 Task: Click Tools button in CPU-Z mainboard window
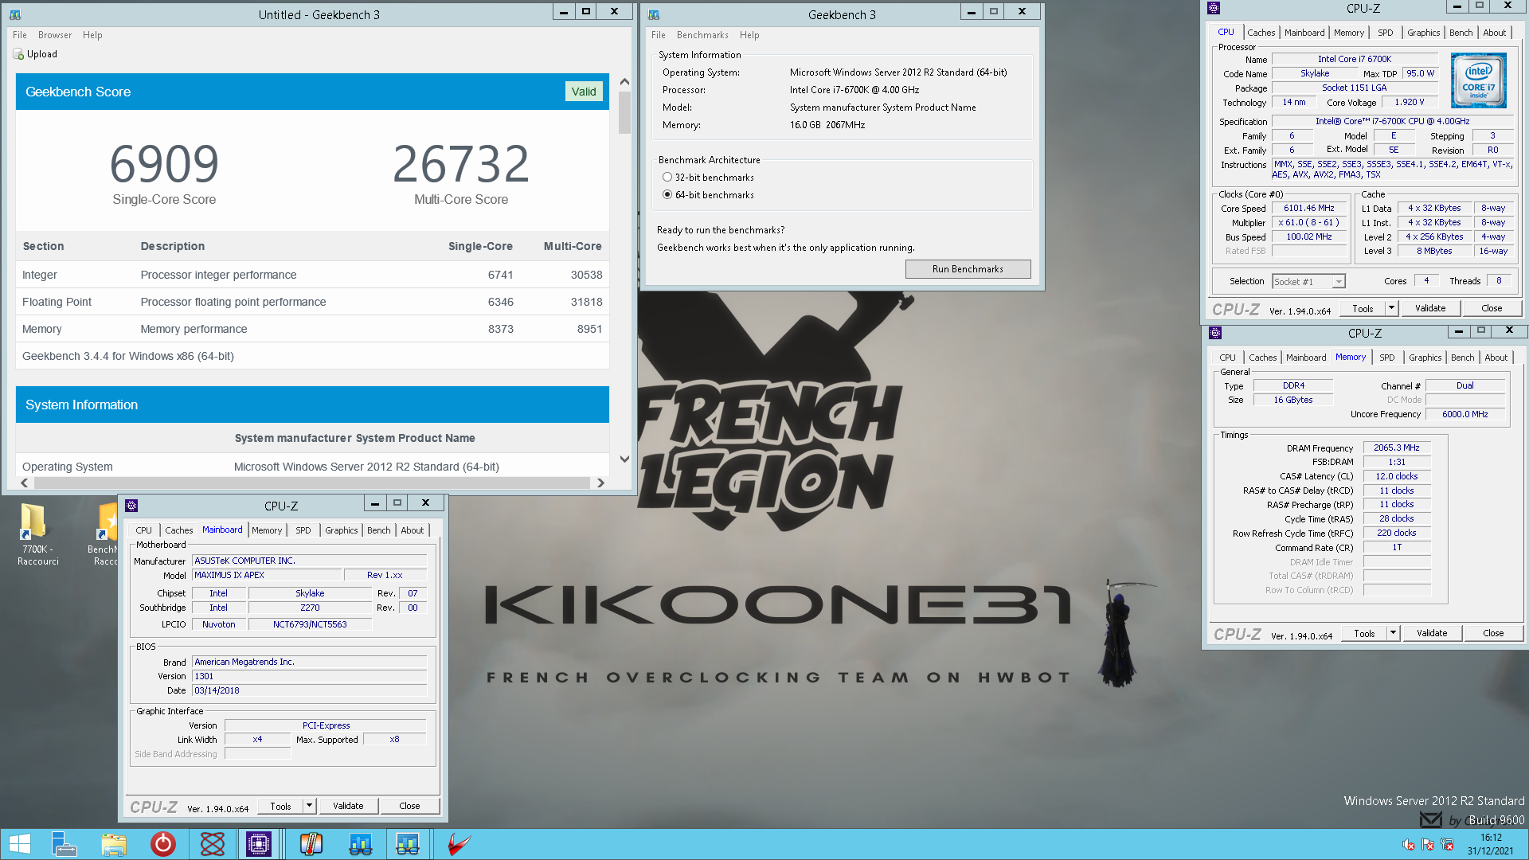point(280,806)
